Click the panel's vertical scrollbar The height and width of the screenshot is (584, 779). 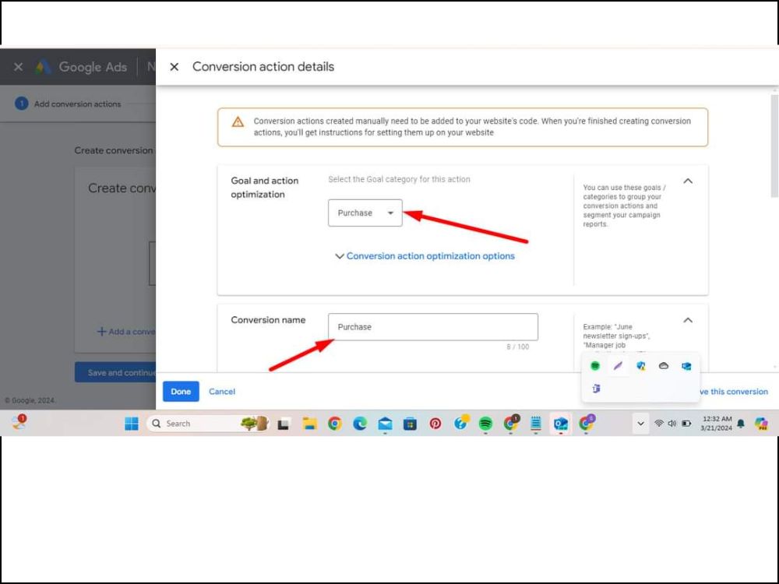click(x=774, y=145)
